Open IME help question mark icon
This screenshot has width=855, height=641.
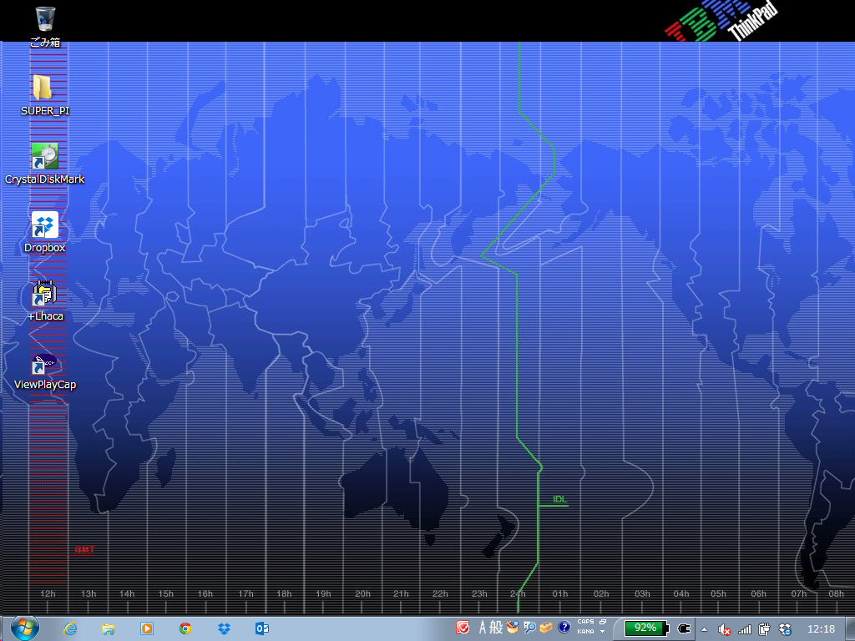coord(564,628)
